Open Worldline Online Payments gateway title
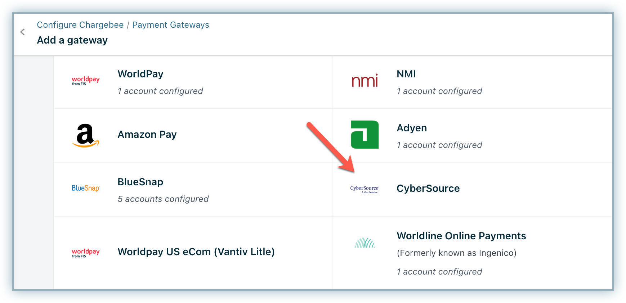The image size is (626, 303). point(461,236)
